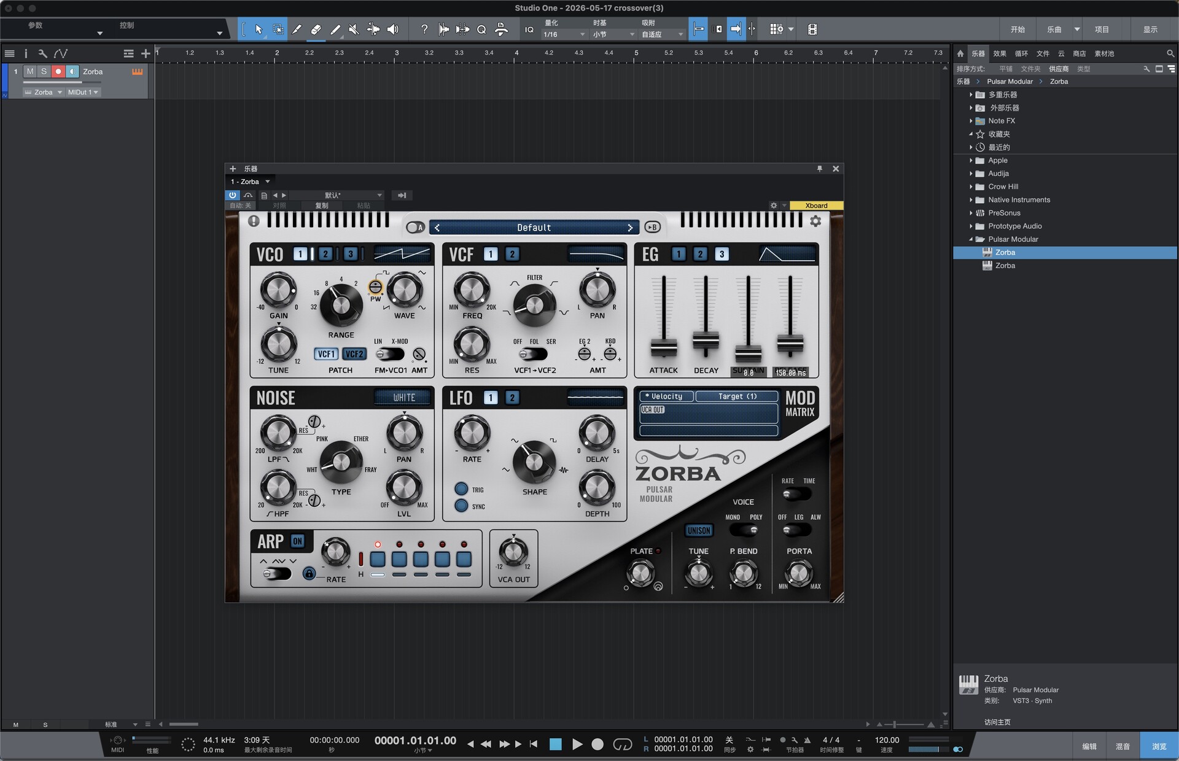Toggle the A compare switch in Zorba
The width and height of the screenshot is (1179, 761).
click(416, 228)
